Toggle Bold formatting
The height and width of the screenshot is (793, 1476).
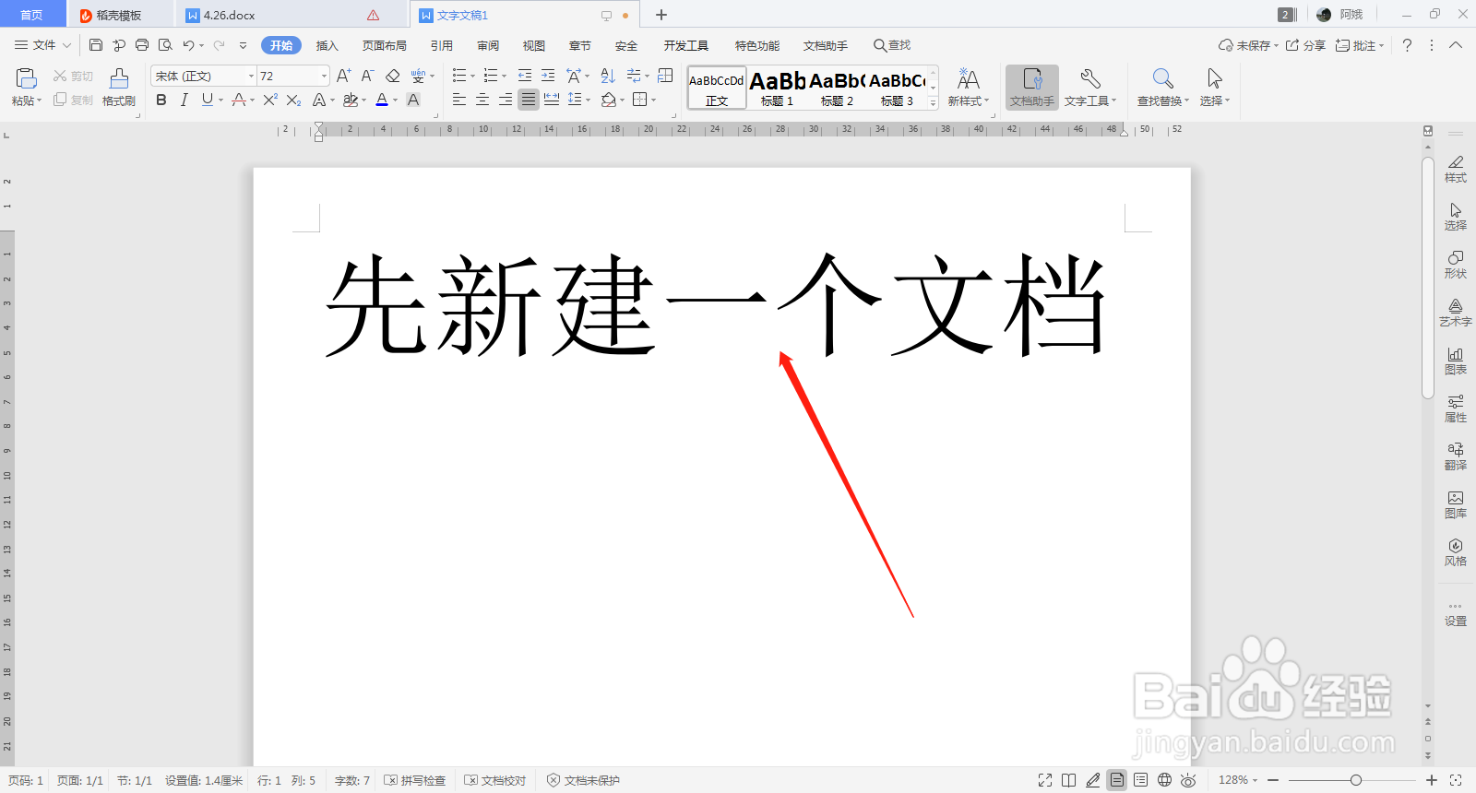161,100
